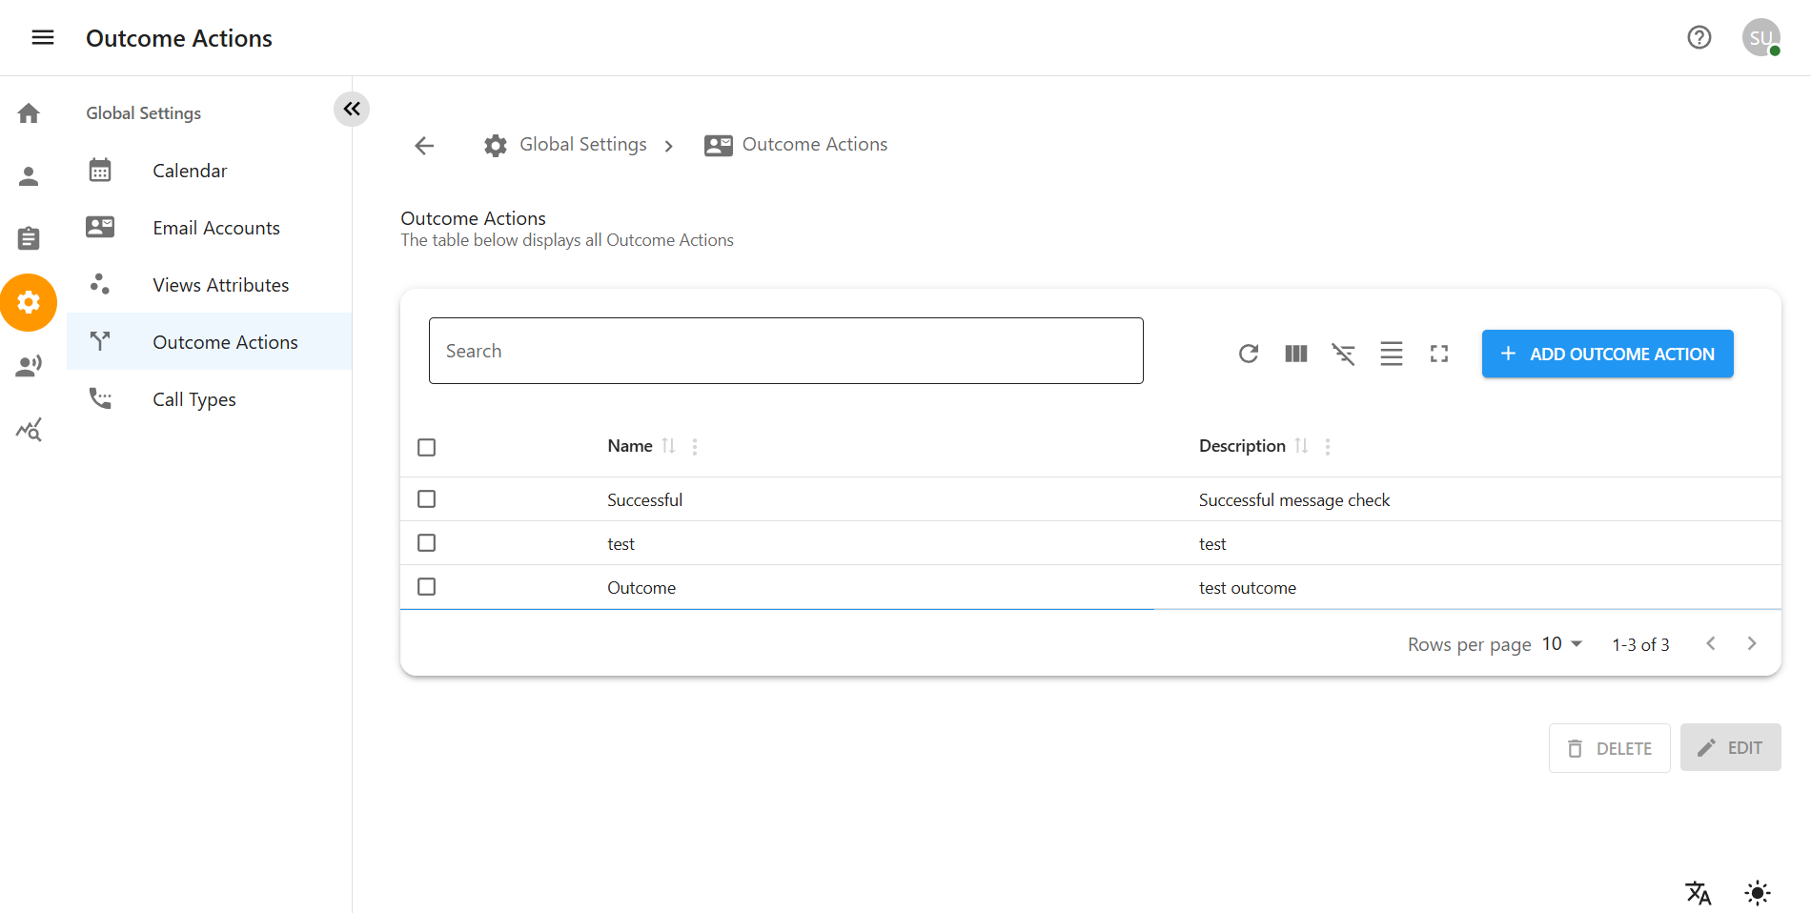This screenshot has width=1811, height=913.
Task: Click the language translate icon
Action: 1698,893
